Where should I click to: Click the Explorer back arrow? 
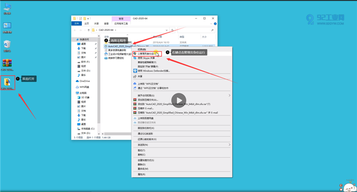[x=75, y=30]
